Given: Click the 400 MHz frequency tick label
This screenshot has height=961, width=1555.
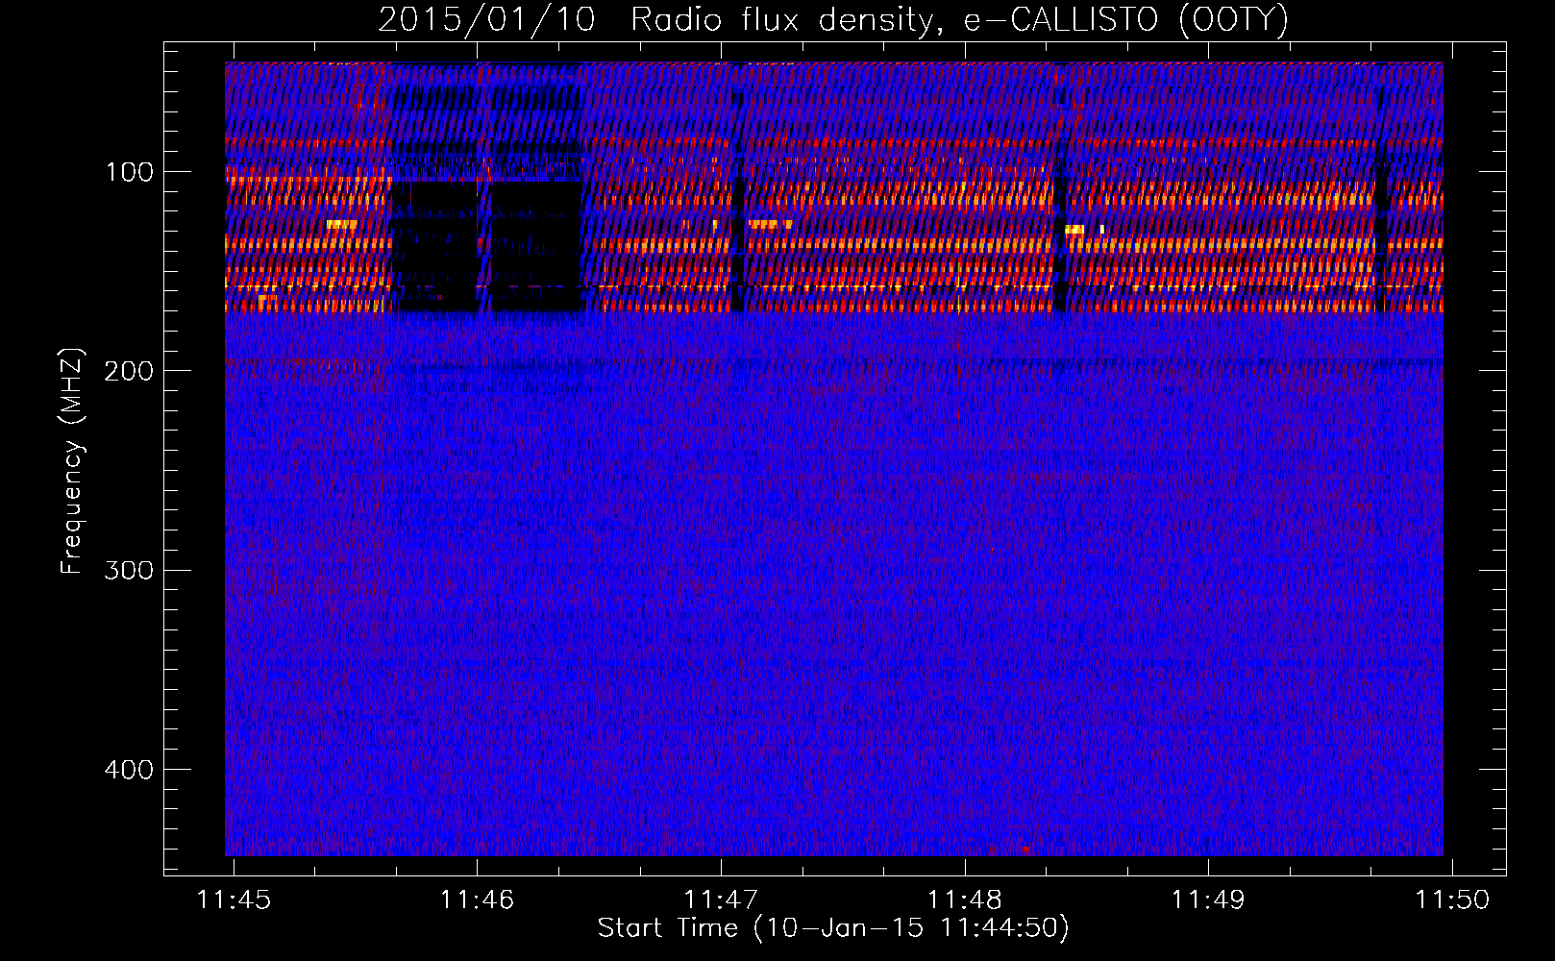Looking at the screenshot, I should (x=130, y=770).
